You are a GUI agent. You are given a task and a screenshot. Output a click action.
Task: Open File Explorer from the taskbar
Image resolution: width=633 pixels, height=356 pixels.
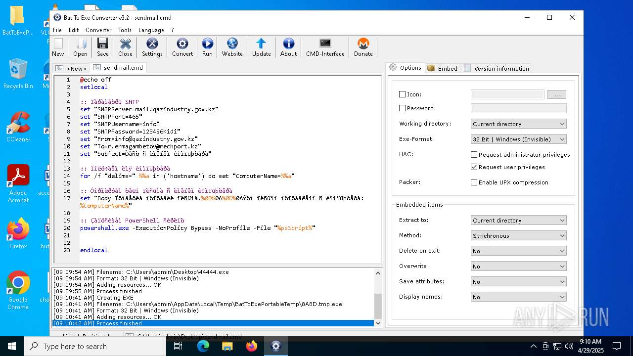coord(227,346)
